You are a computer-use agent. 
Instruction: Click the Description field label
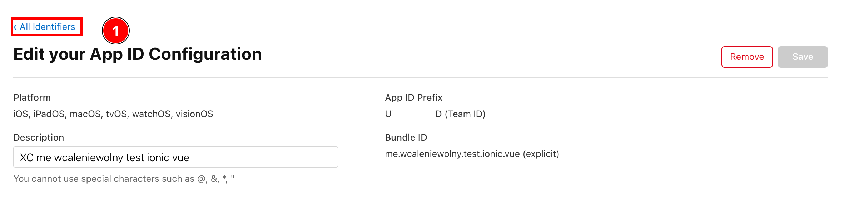39,137
